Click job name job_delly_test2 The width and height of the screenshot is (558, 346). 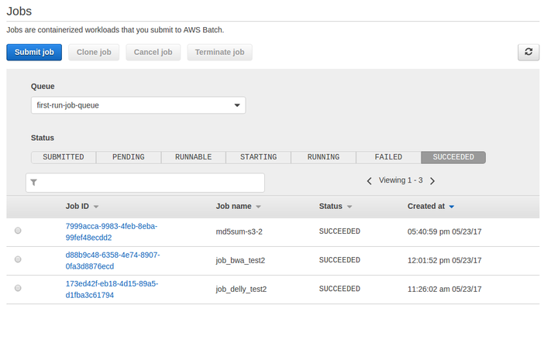pos(241,289)
